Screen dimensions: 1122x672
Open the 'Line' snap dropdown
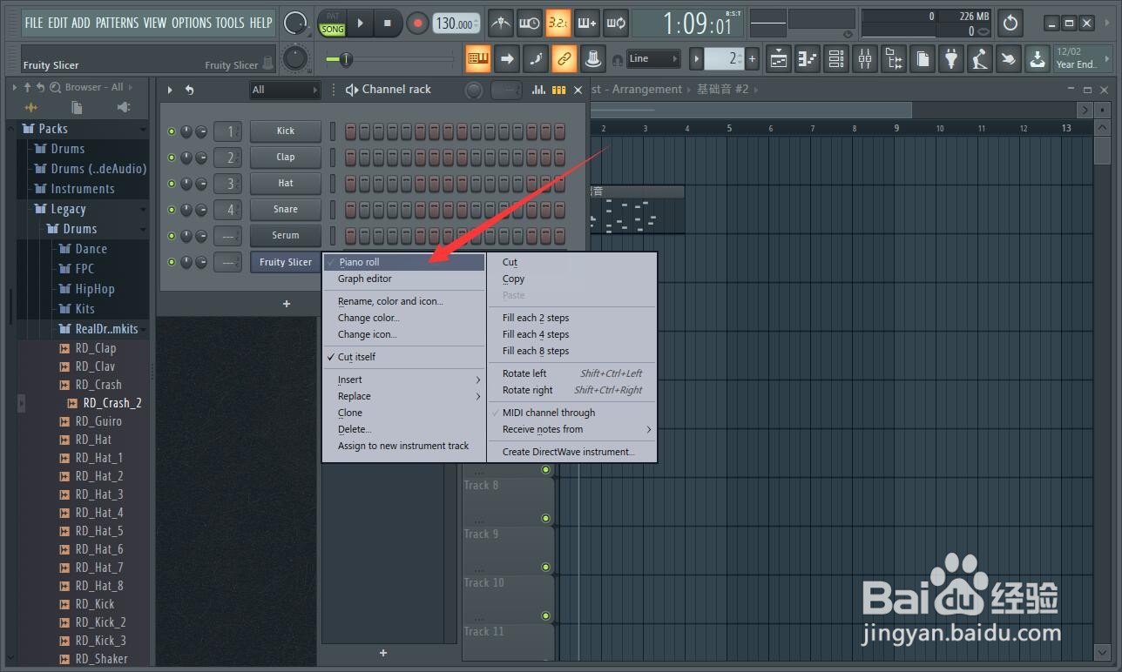652,58
